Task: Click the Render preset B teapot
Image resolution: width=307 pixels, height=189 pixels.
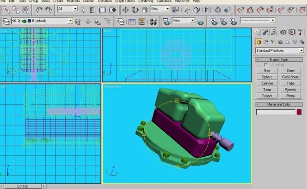Action: 224,22
